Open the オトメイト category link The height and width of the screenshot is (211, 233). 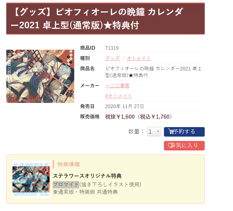pos(139,58)
